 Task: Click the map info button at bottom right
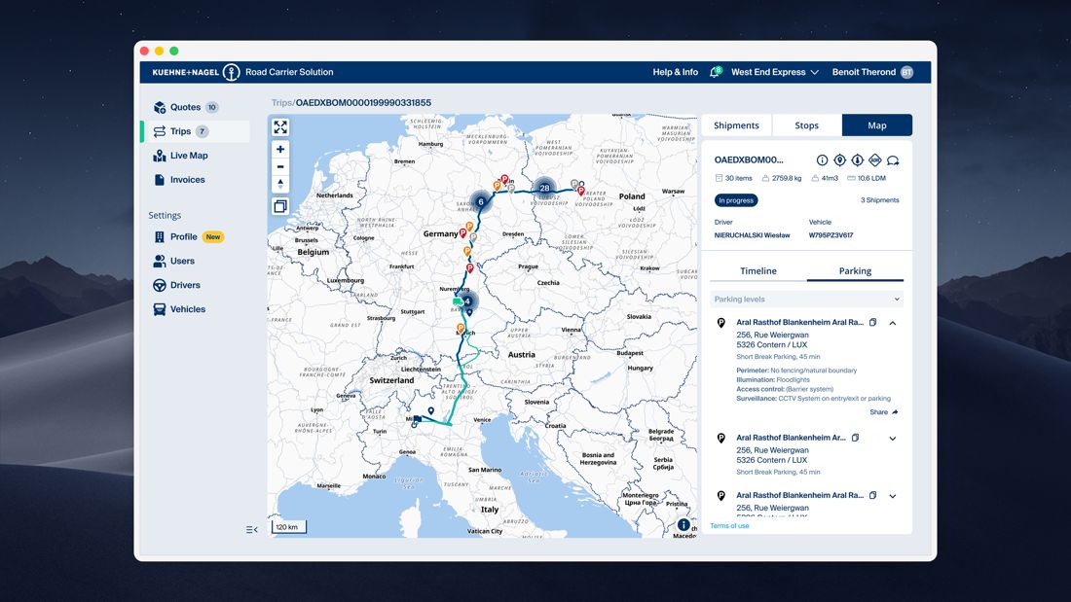(683, 525)
